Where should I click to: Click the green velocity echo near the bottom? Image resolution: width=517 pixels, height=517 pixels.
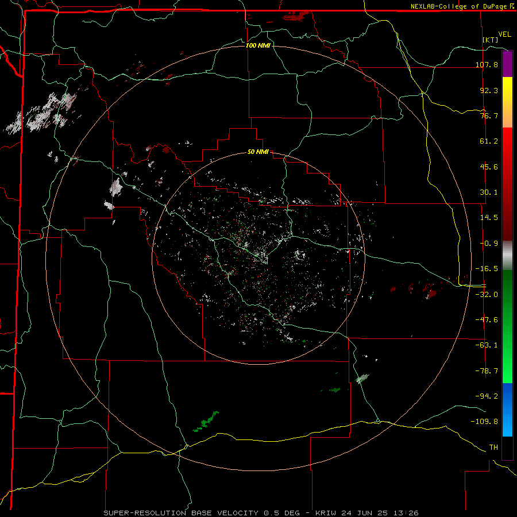(206, 422)
